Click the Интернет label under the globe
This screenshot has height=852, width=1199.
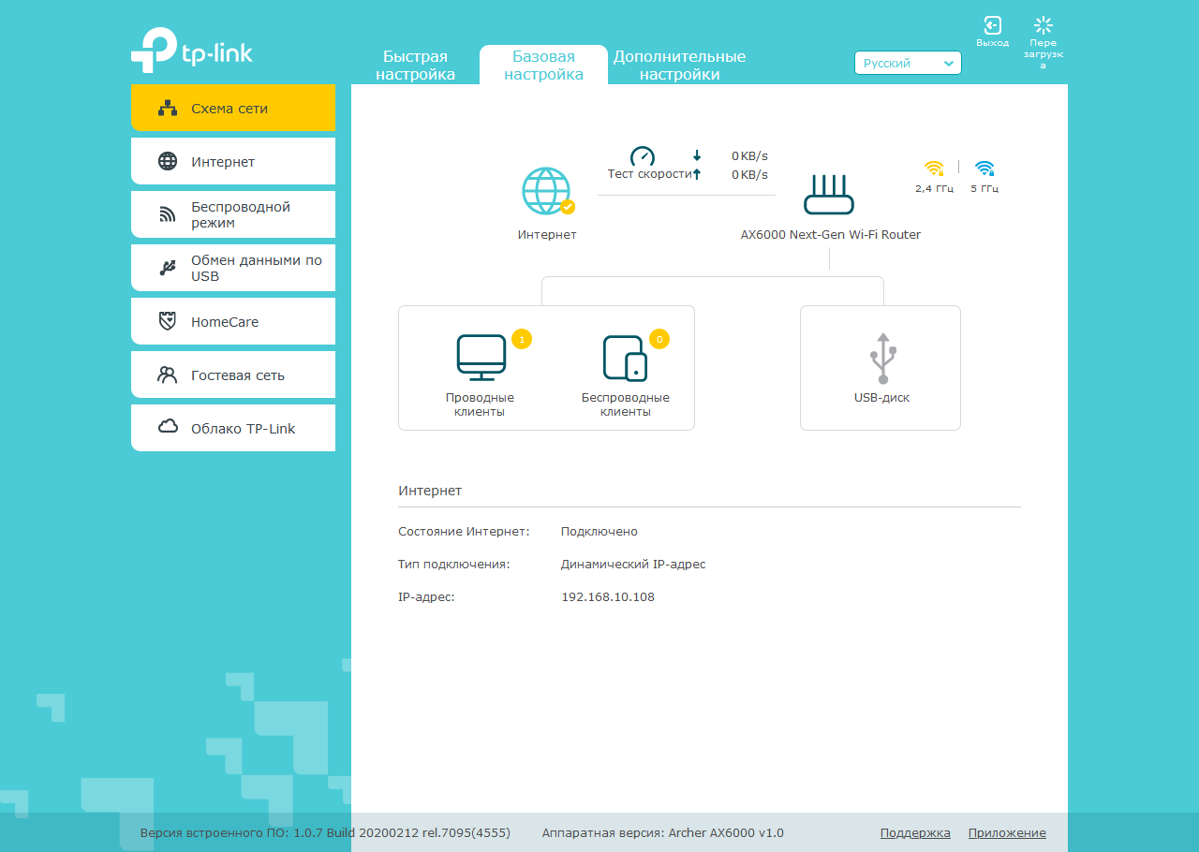547,234
